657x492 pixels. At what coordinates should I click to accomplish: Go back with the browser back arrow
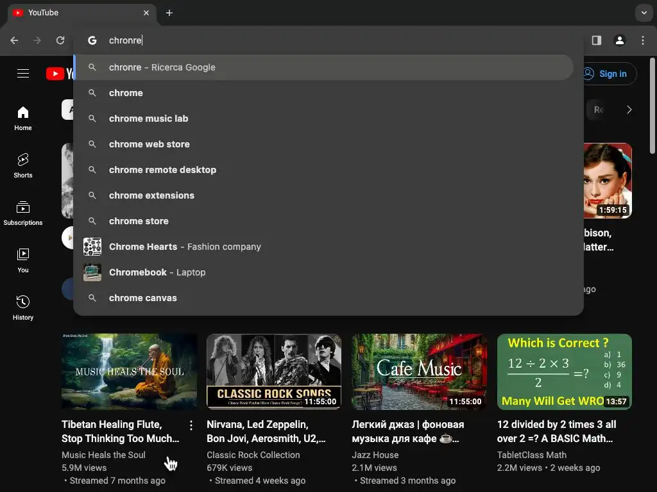tap(14, 40)
